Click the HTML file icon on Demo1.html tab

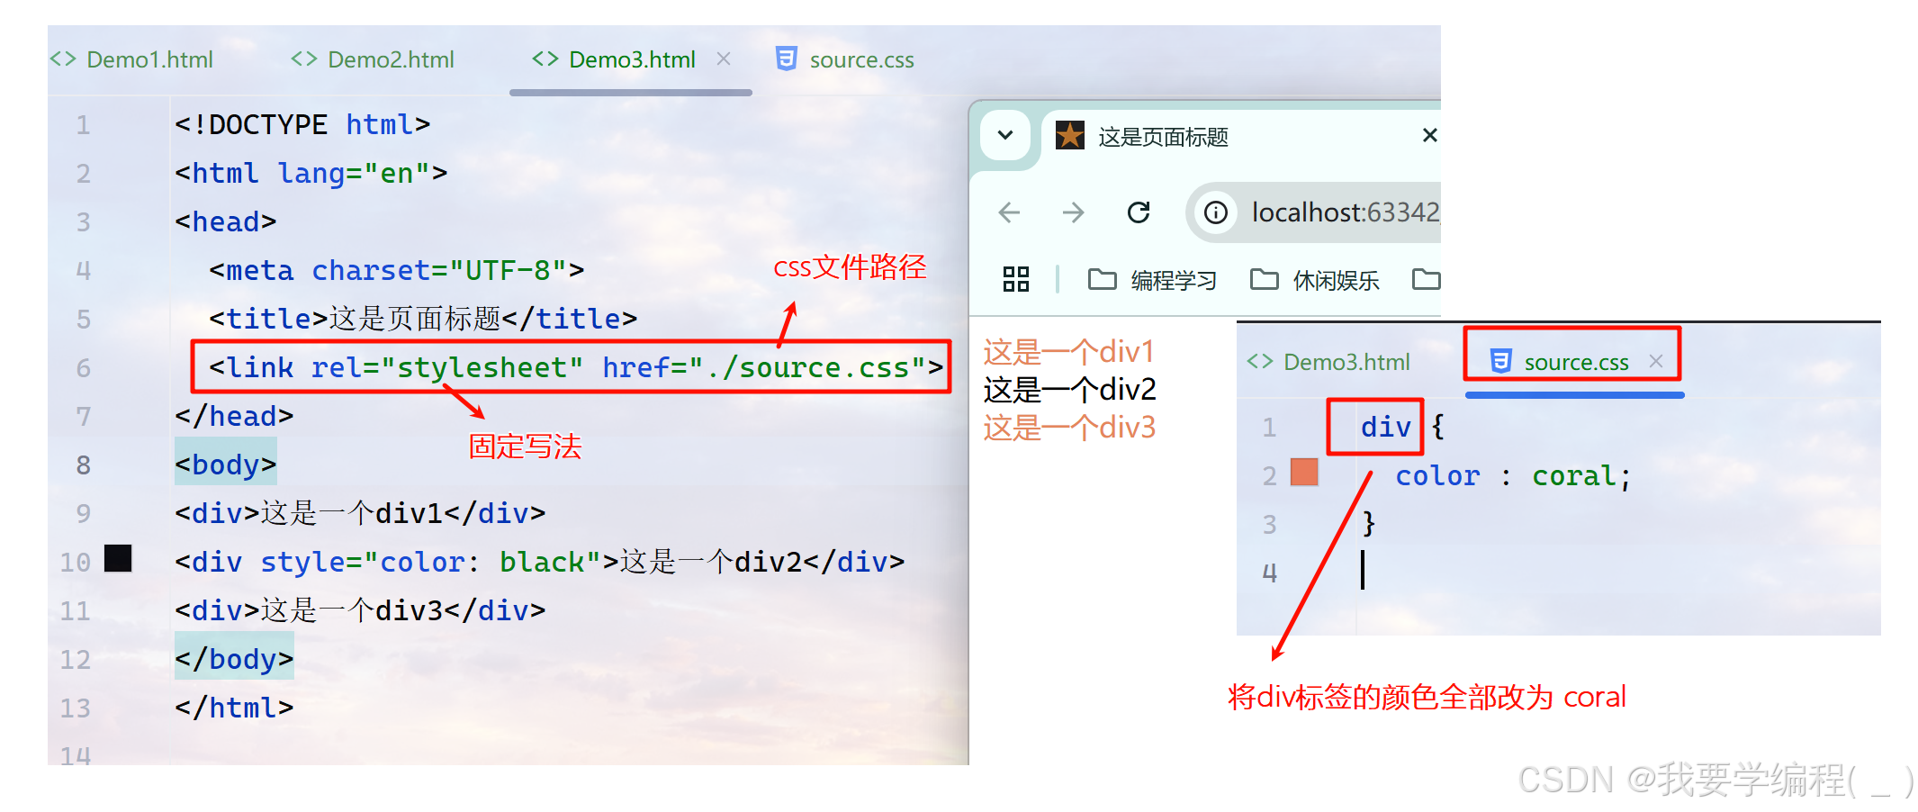click(x=63, y=59)
